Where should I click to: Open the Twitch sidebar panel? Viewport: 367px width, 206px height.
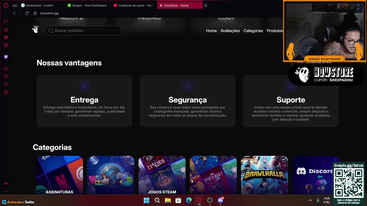[x=6, y=57]
